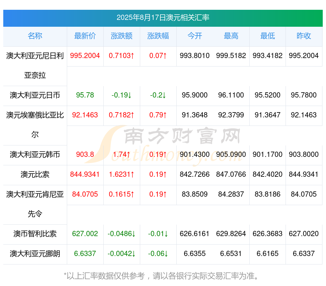Screen dimensions: 326x286
Task: Click change amount 0.1615↑
Action: (122, 194)
